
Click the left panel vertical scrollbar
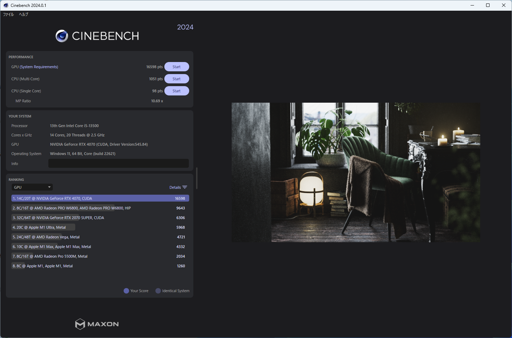(197, 178)
